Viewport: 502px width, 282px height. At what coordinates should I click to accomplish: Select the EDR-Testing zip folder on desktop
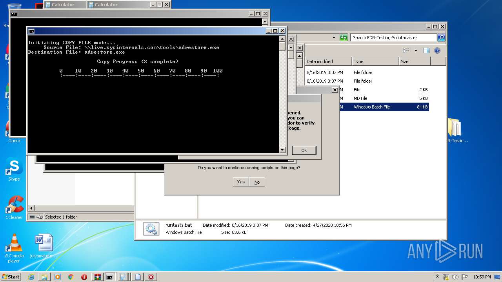pos(455,130)
